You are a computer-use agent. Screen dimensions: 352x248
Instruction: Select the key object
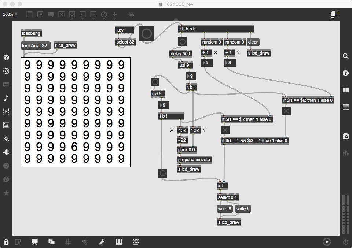124,30
